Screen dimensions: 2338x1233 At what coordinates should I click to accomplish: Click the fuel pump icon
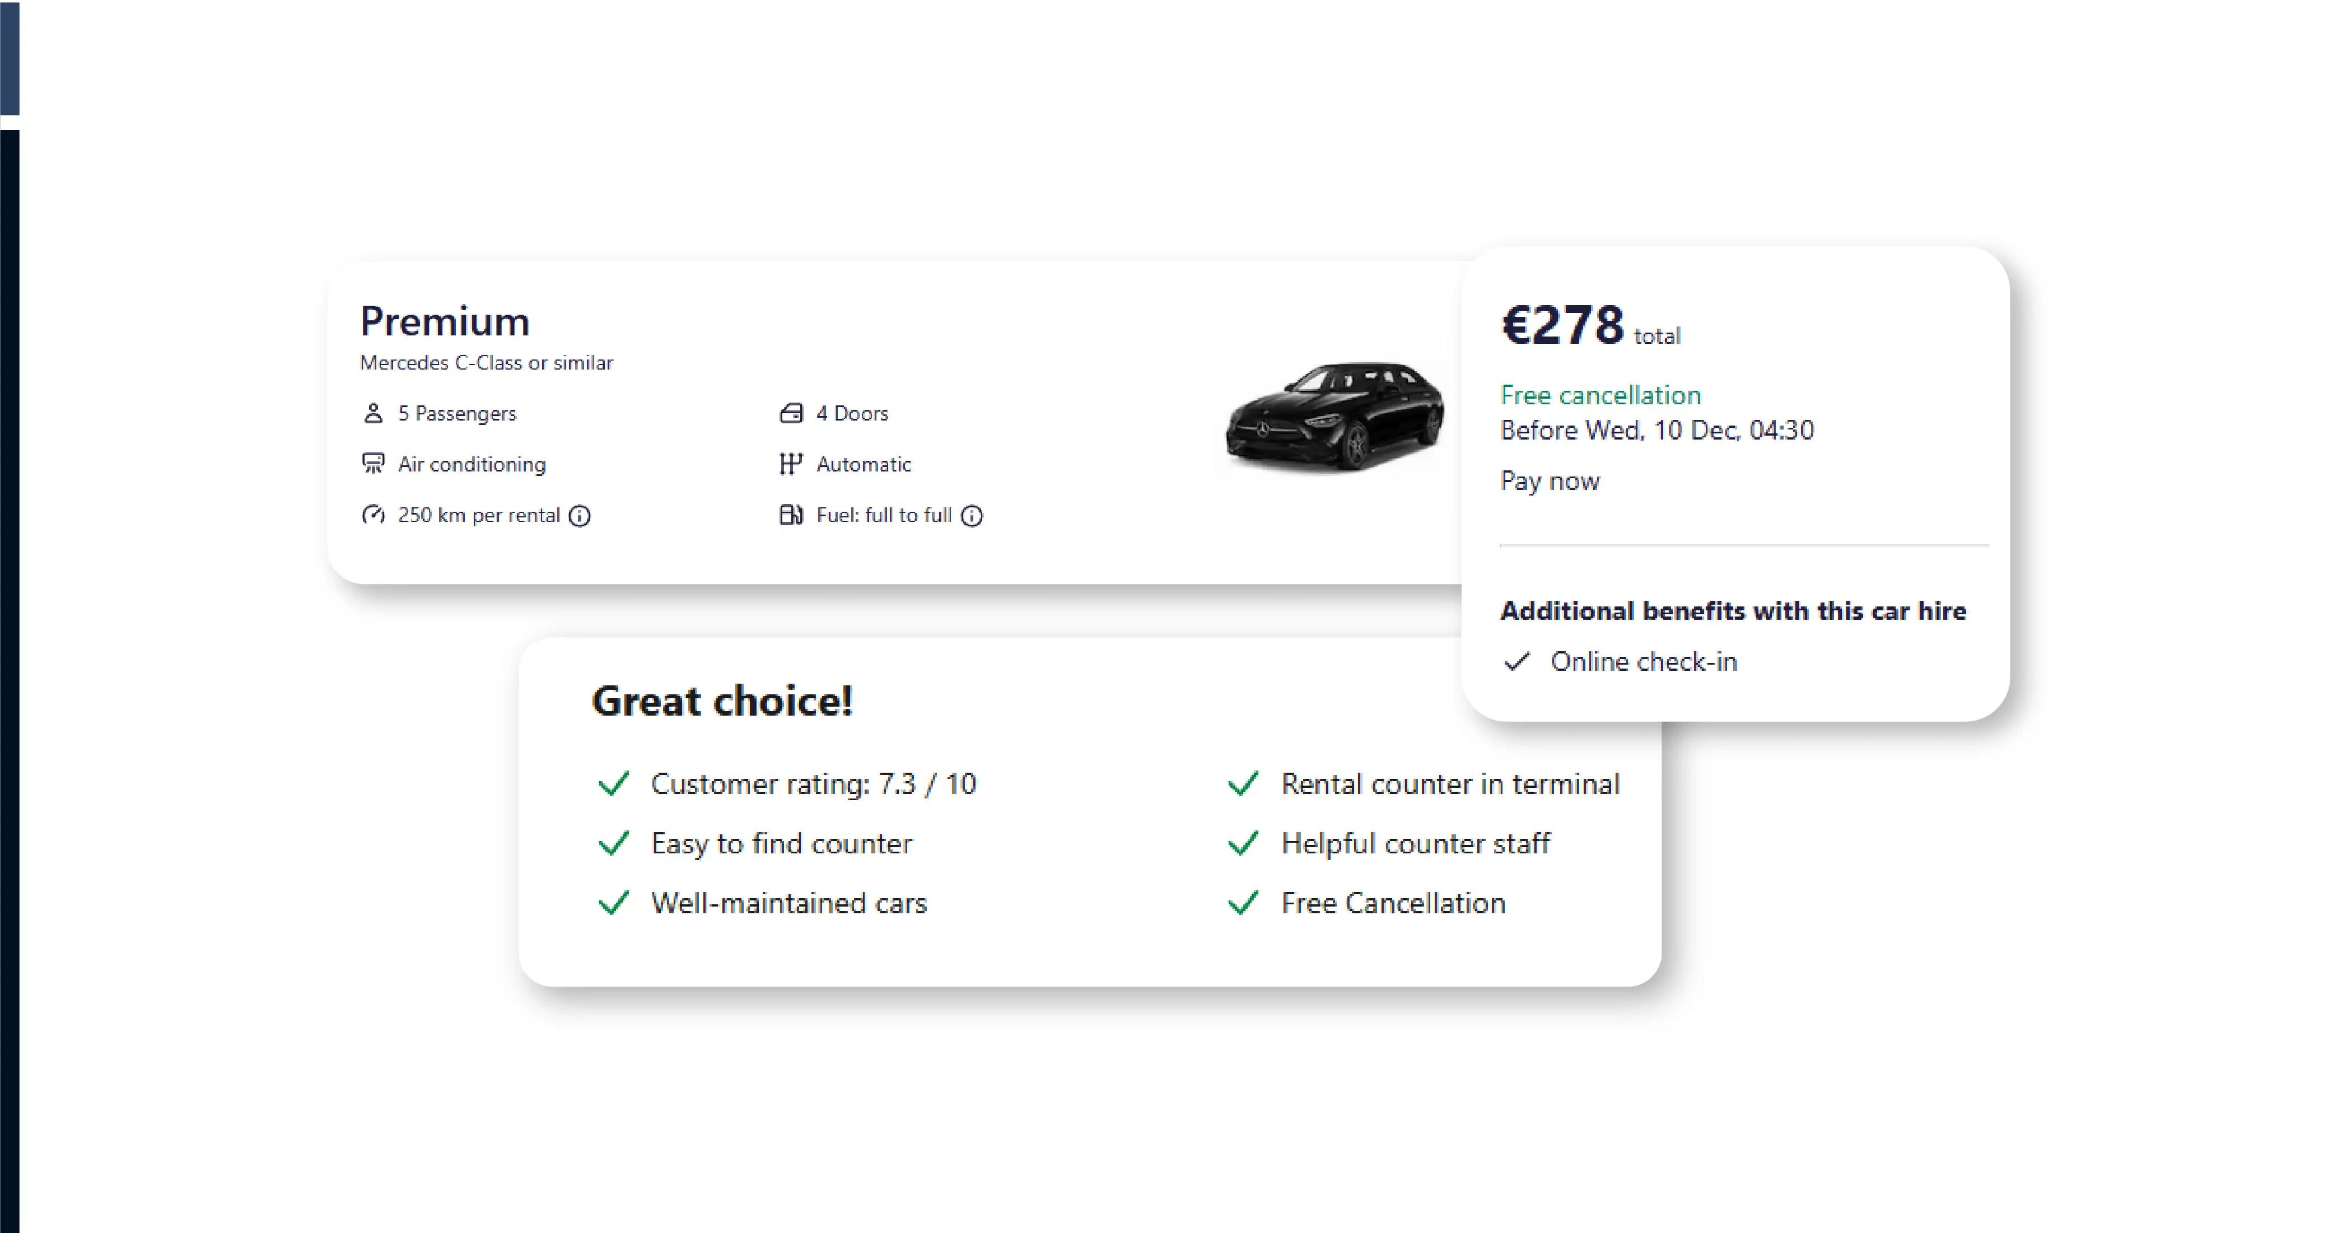click(x=791, y=515)
